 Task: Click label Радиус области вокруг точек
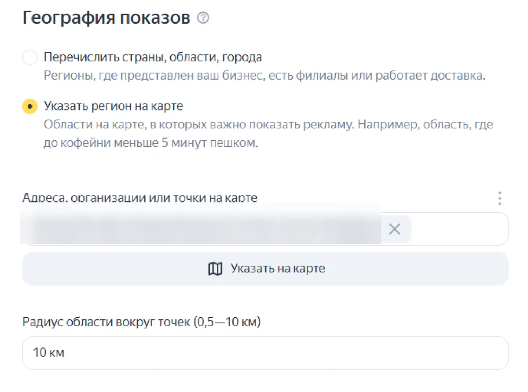[x=142, y=322]
